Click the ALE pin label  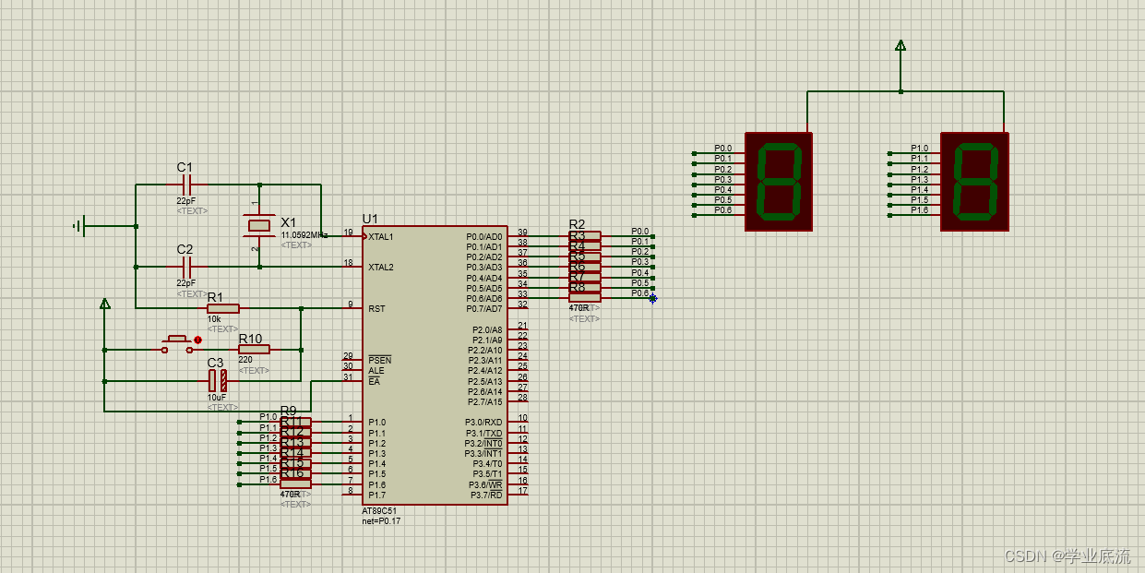click(376, 371)
